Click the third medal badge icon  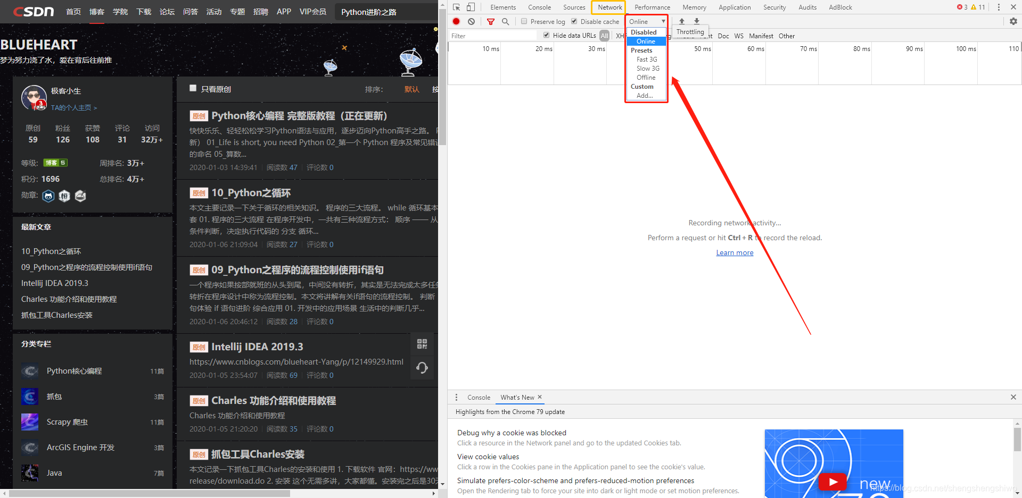(80, 196)
